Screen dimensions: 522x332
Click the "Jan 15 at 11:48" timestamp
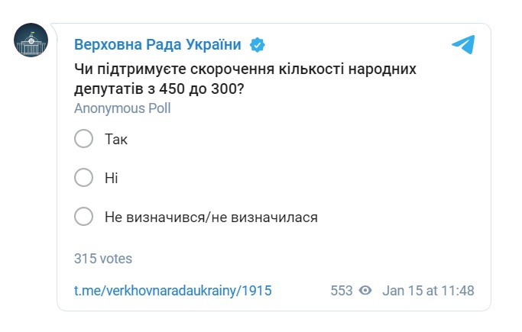tap(428, 291)
